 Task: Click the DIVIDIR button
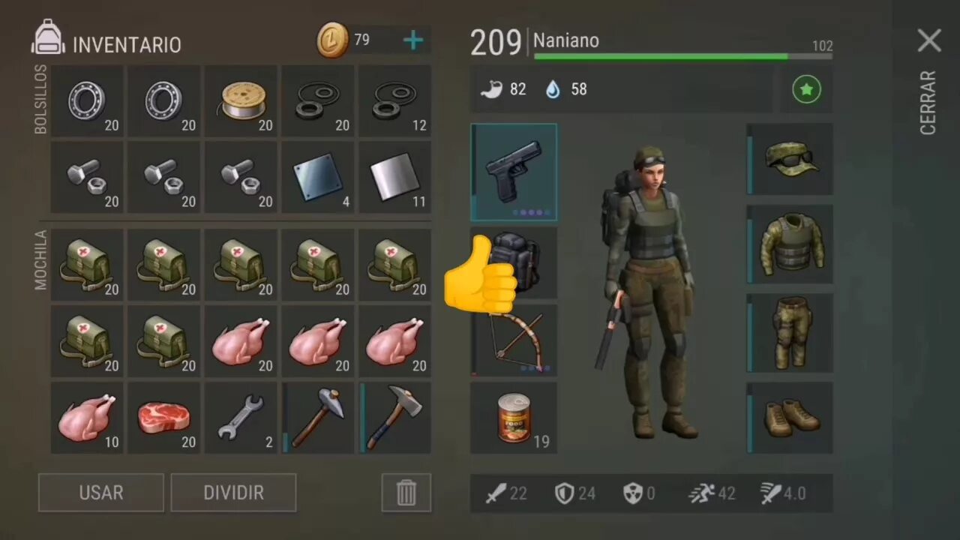[x=233, y=493]
